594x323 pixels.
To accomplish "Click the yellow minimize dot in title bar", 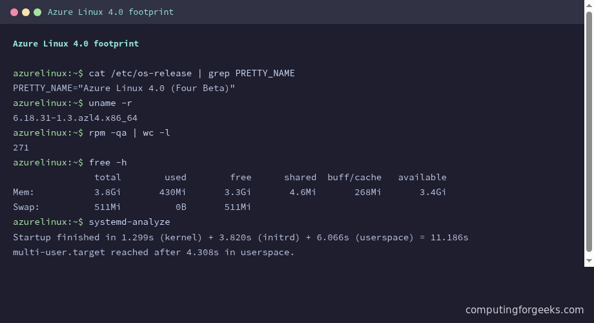I will click(26, 12).
